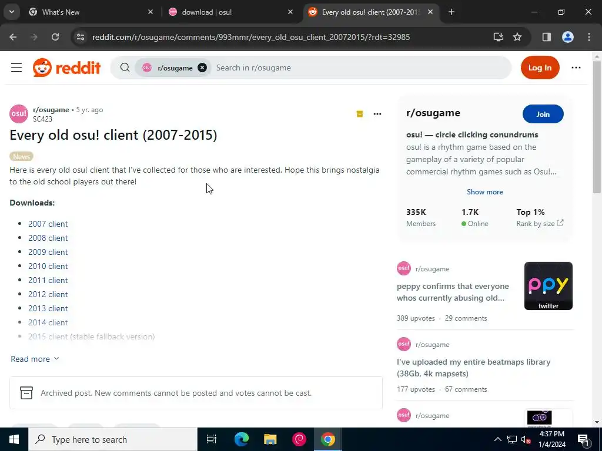Image resolution: width=602 pixels, height=451 pixels.
Task: Open the 2015 client stable fallback link
Action: (x=91, y=336)
